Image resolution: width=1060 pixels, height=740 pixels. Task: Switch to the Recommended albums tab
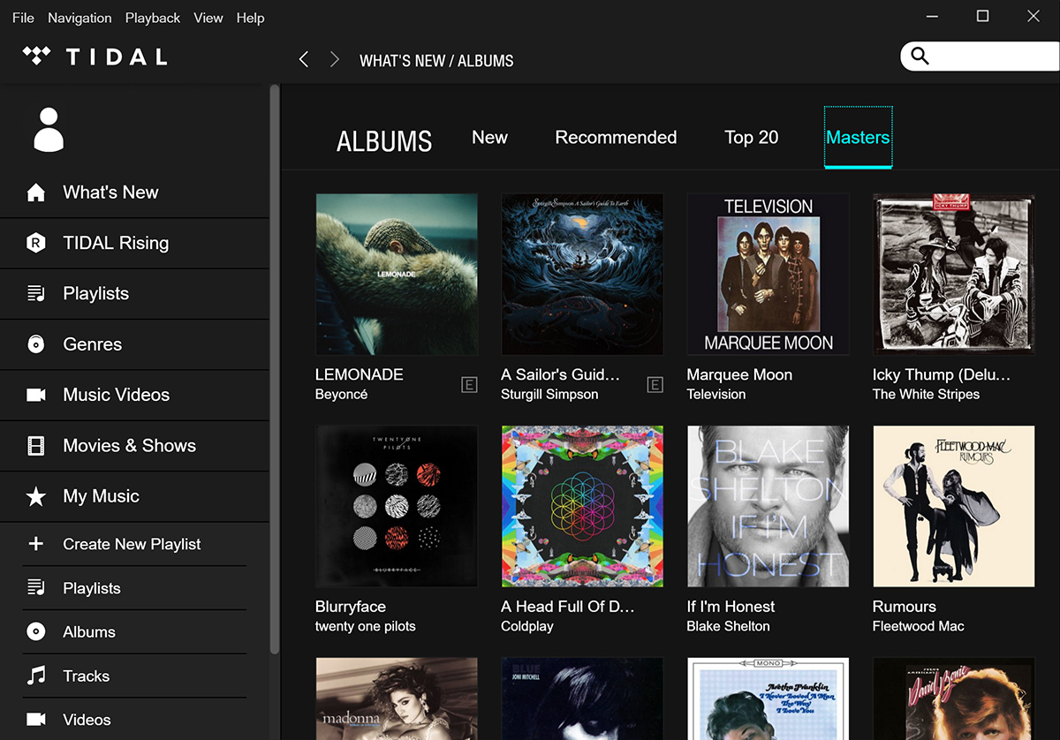pos(616,137)
